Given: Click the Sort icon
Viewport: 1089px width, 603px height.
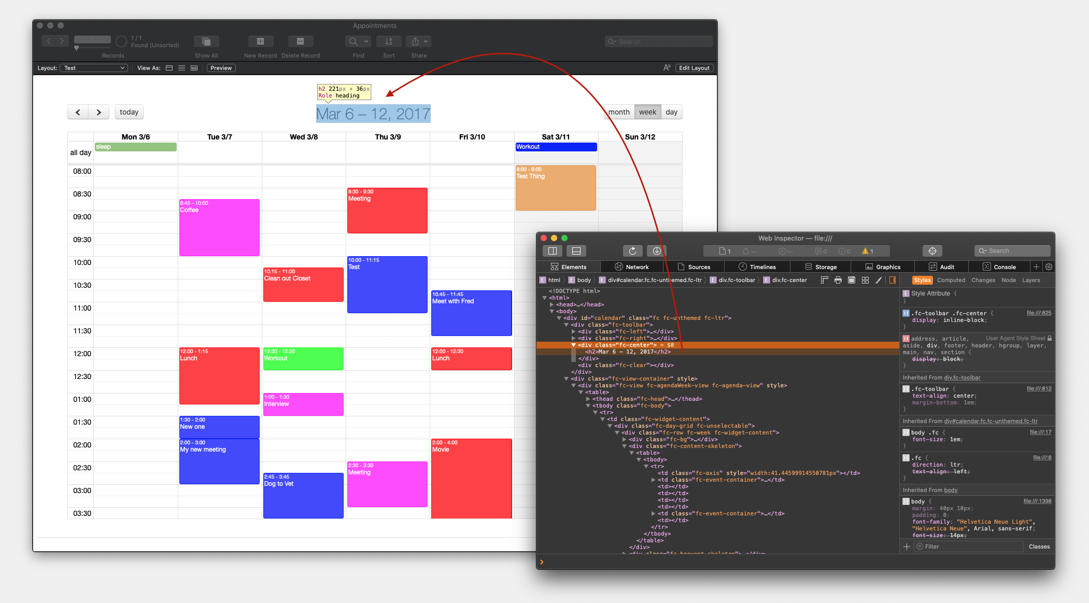Looking at the screenshot, I should (x=389, y=41).
